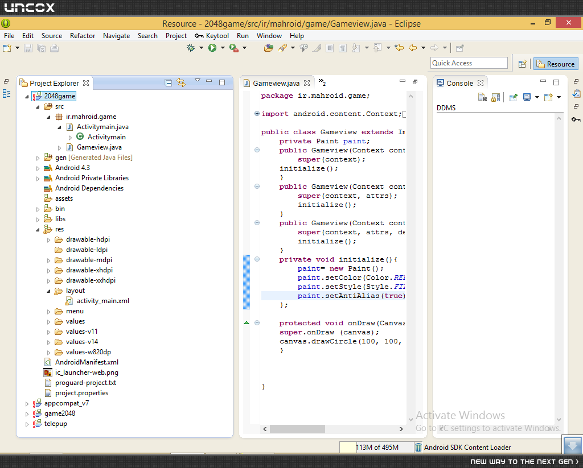
Task: Click the Open Type folder icon
Action: (269, 48)
